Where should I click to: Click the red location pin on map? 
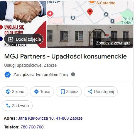(x=90, y=12)
